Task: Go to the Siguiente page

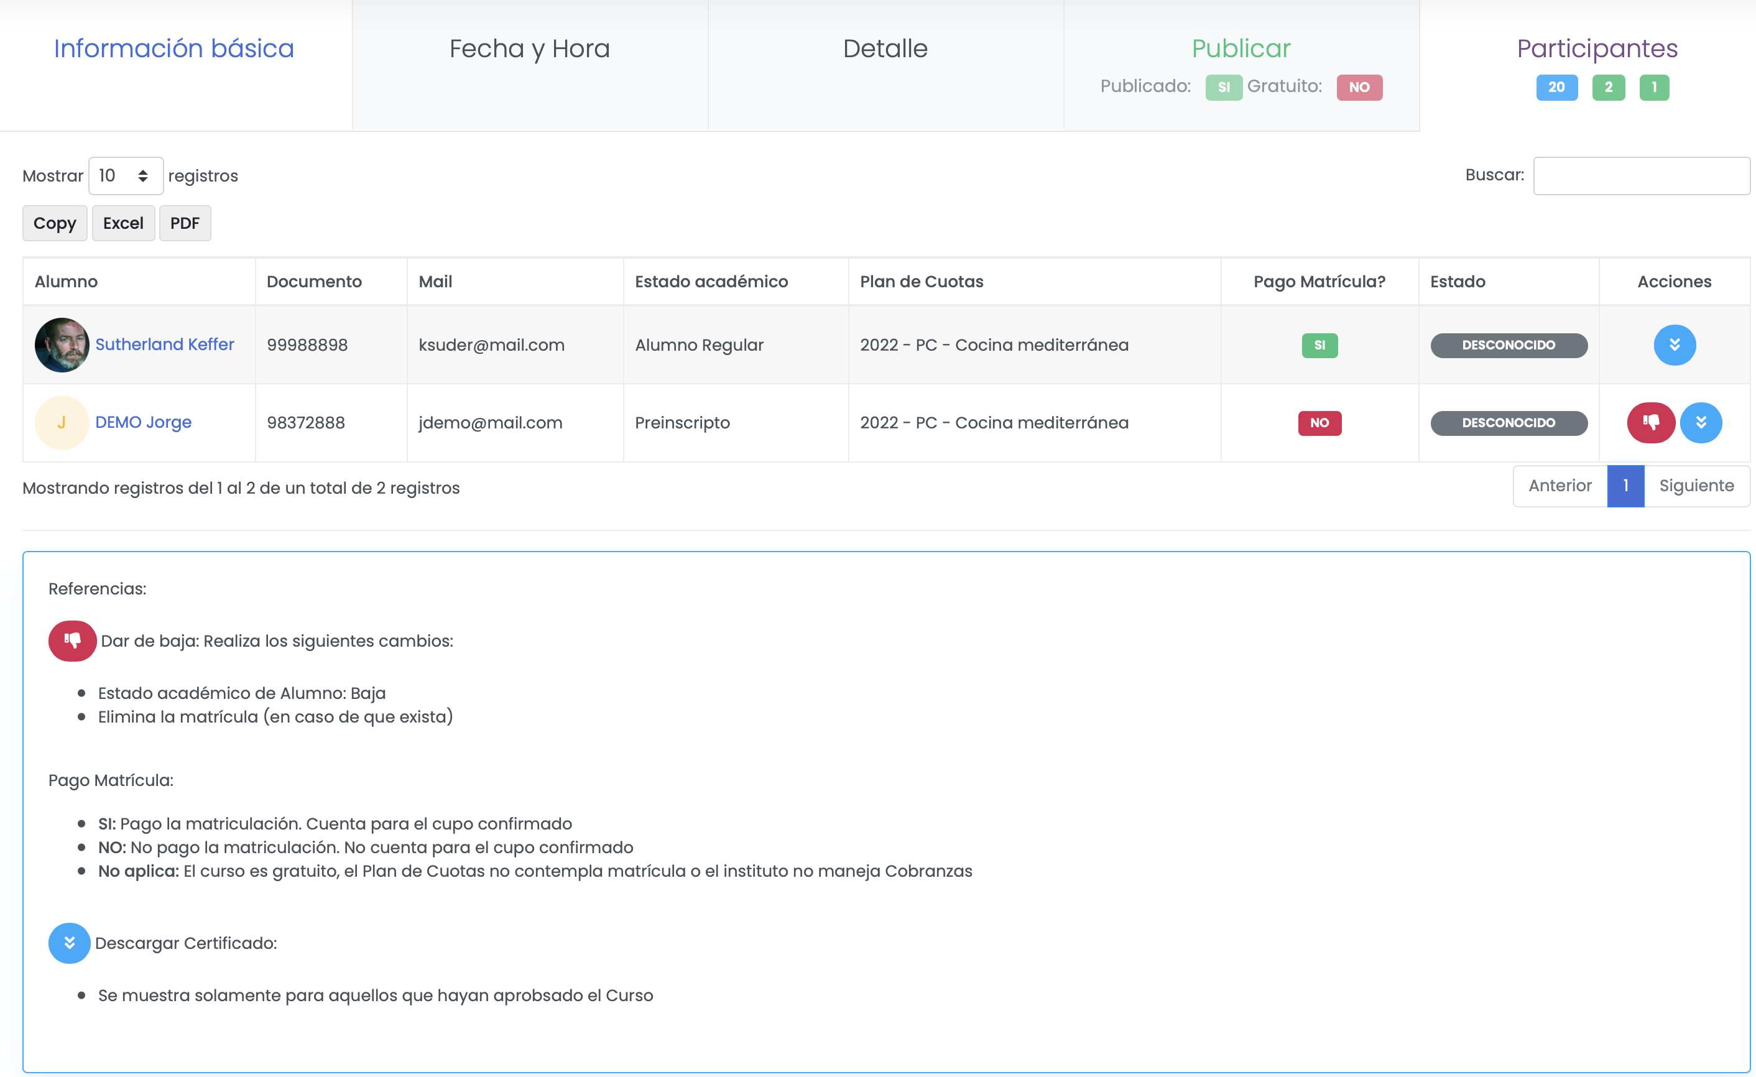Action: click(x=1696, y=486)
